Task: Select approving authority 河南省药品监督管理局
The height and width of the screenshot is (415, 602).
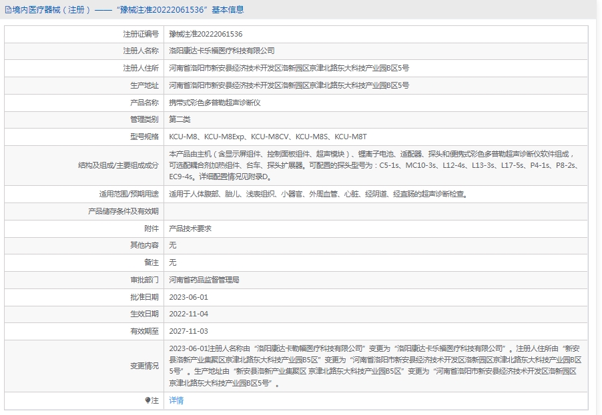Action: 204,280
